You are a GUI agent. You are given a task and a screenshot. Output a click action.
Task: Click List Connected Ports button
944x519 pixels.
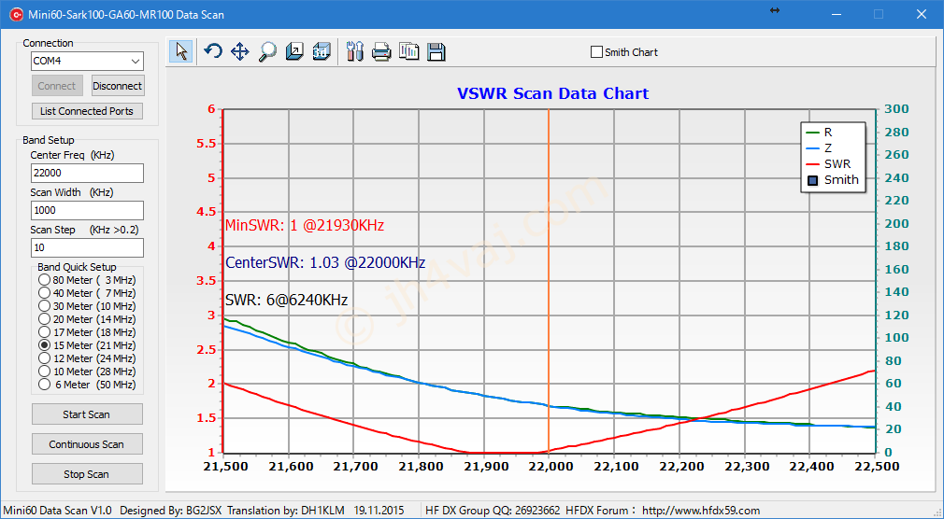point(87,111)
